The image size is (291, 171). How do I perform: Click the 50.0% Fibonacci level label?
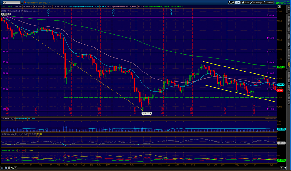pyautogui.click(x=6, y=63)
